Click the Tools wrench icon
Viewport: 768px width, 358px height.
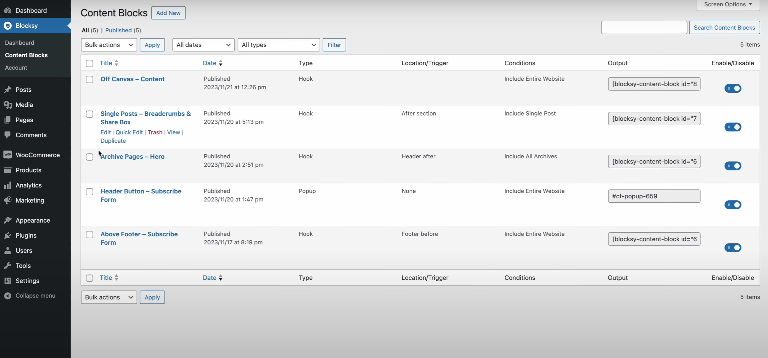point(8,266)
